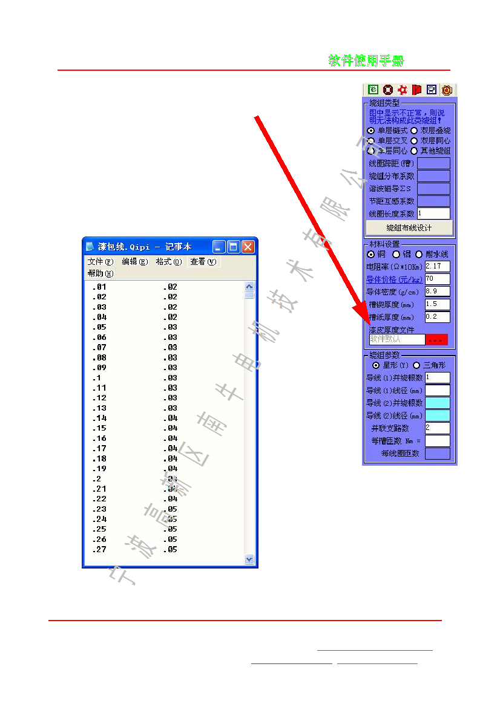The image size is (500, 707).
Task: Set material to 铝 (aluminum)
Action: (x=396, y=254)
